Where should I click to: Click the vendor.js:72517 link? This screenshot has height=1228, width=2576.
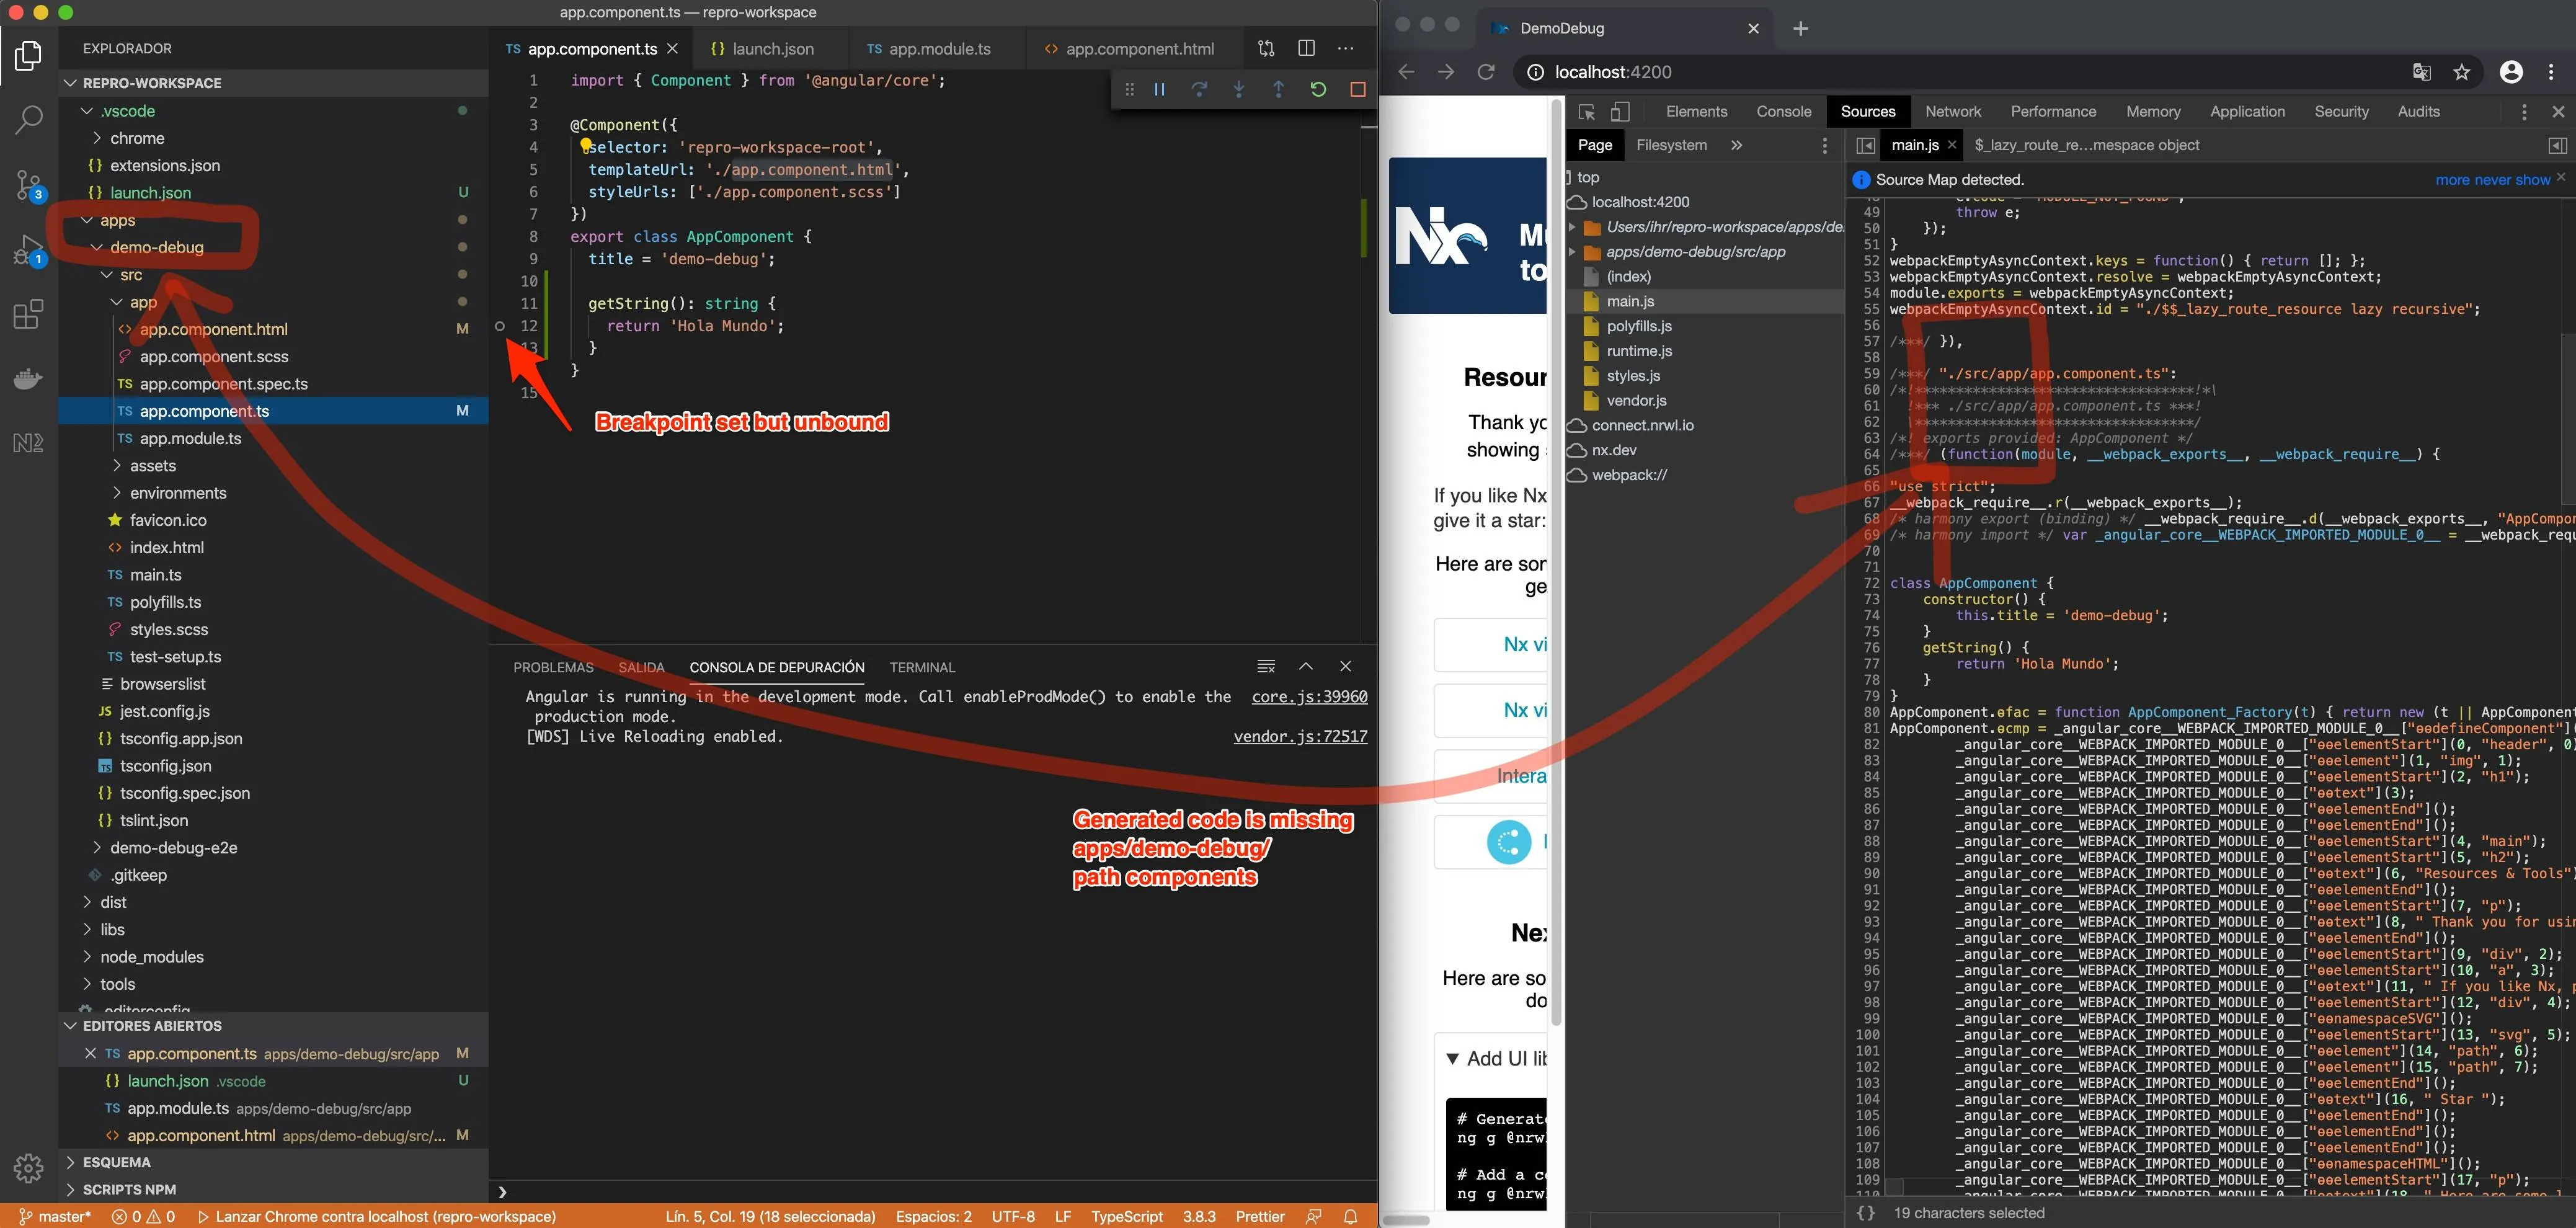coord(1299,737)
